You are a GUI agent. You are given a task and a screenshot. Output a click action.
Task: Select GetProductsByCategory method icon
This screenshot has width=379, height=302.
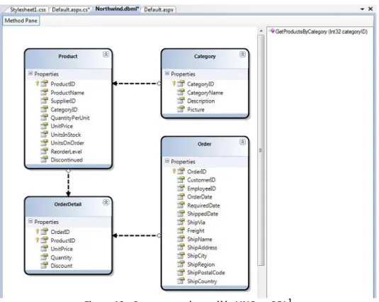click(x=272, y=31)
